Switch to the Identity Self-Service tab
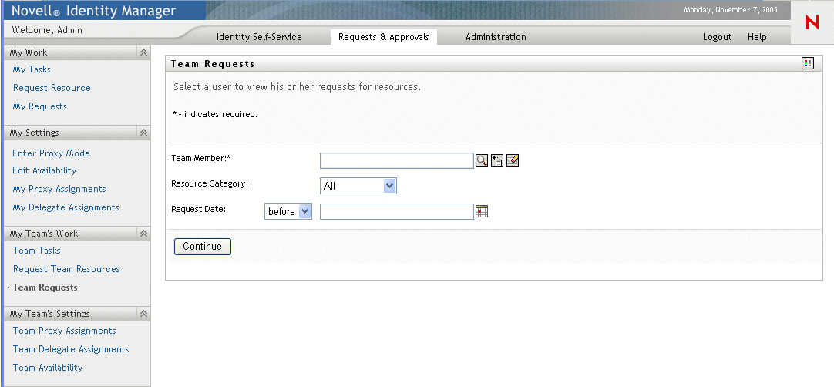The height and width of the screenshot is (387, 834). coord(259,37)
